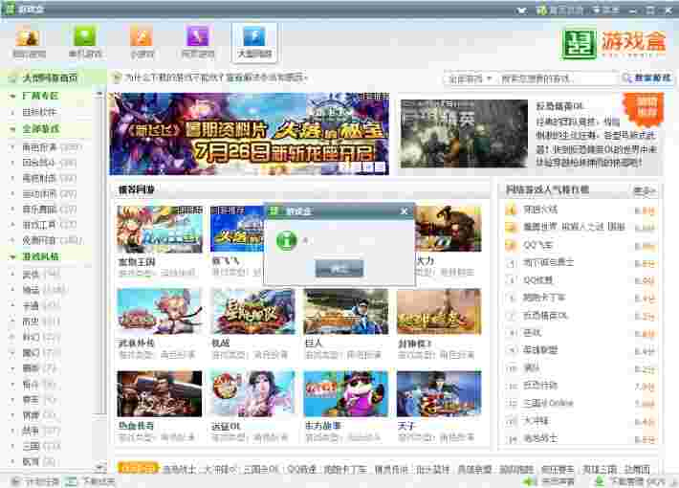Select the first category under 全部游戏
This screenshot has height=488, width=679.
[51, 147]
